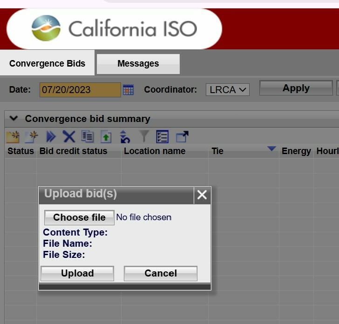The width and height of the screenshot is (339, 324).
Task: Click the new document icon with sparkle
Action: [x=31, y=137]
